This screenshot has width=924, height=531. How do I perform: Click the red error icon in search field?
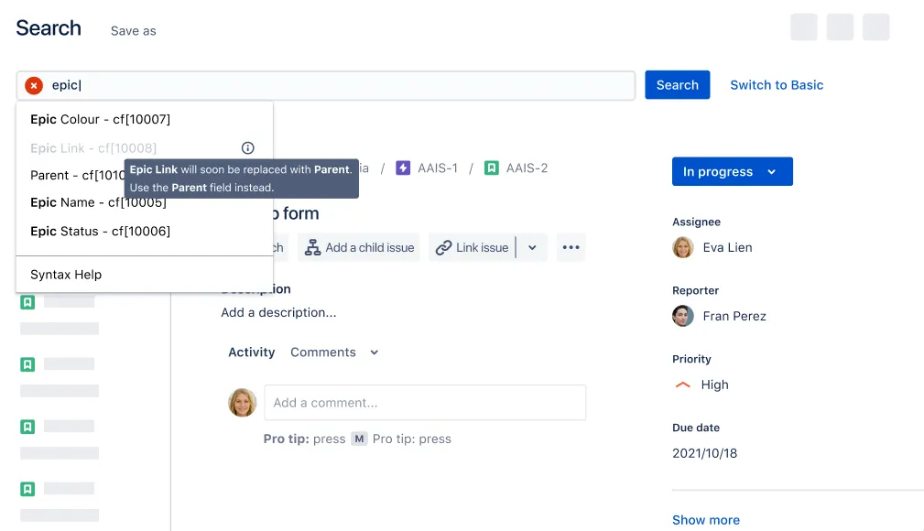coord(34,85)
